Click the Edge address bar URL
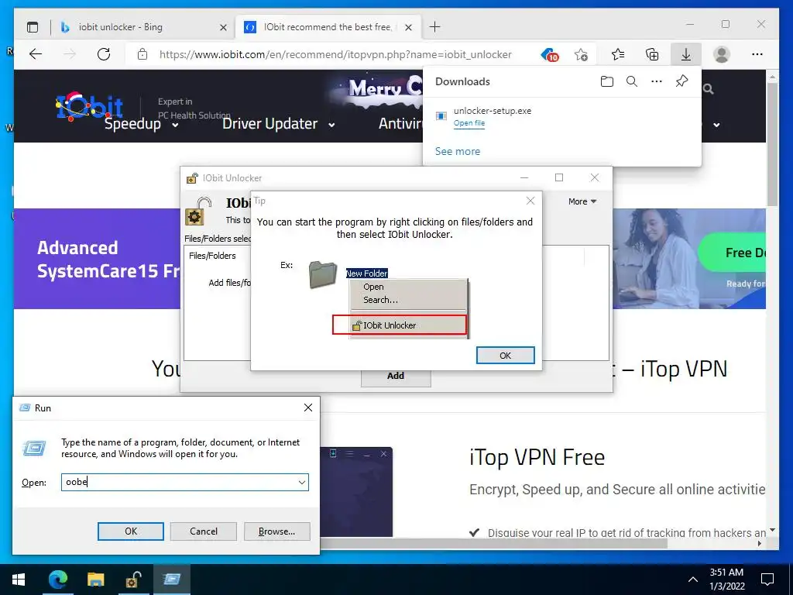Viewport: 793px width, 595px height. coord(335,54)
